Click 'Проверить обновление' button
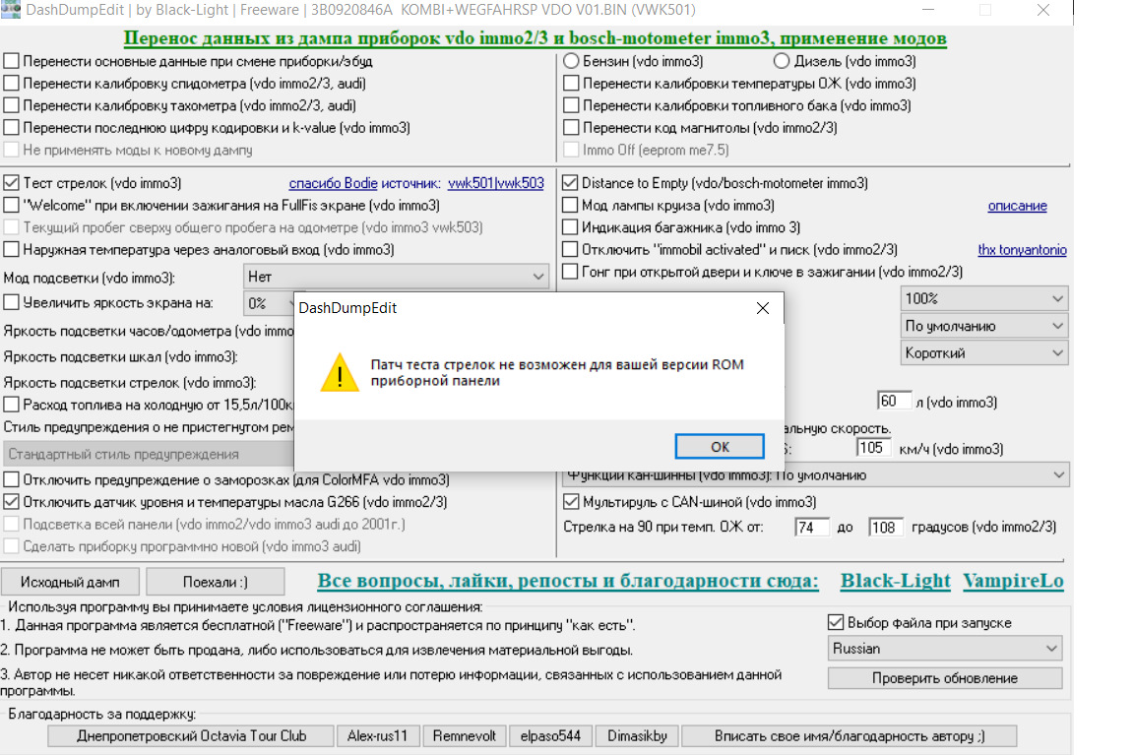The image size is (1134, 755). [944, 678]
